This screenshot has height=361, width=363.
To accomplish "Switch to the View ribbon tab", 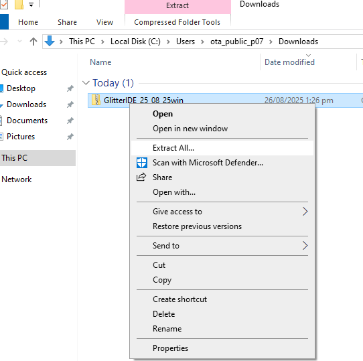I will point(104,22).
